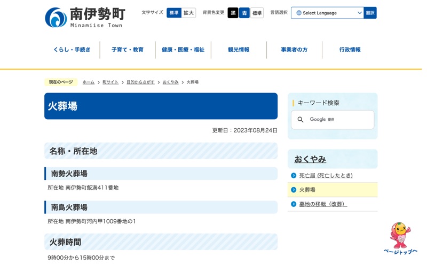Click the 更新日：2023年08月24日 text

tap(245, 130)
